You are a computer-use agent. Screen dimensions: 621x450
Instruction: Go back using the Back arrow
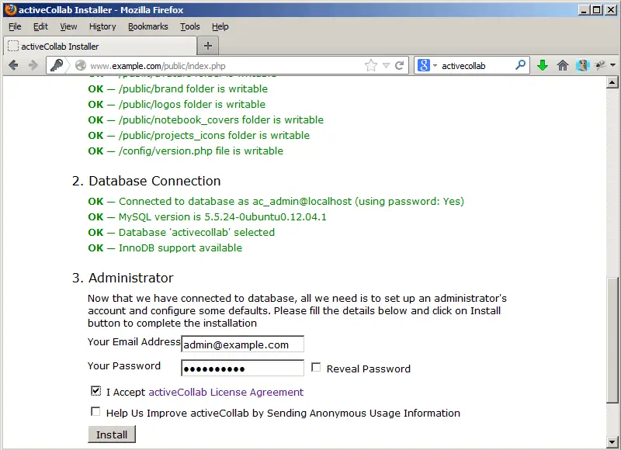pos(13,65)
